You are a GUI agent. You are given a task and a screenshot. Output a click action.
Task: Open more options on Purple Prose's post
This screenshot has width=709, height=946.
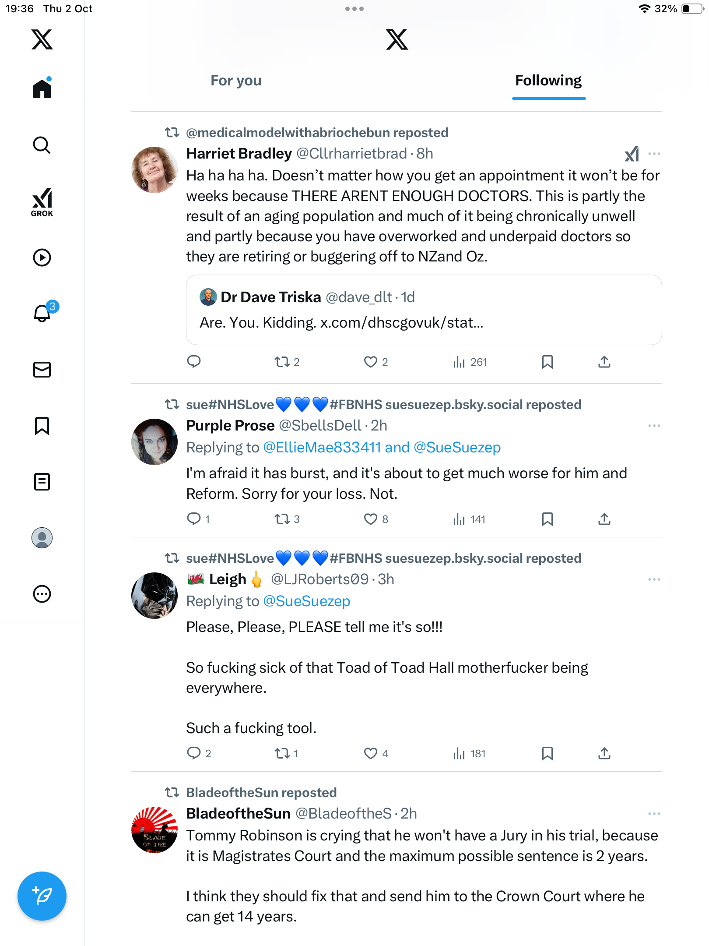[x=654, y=426]
